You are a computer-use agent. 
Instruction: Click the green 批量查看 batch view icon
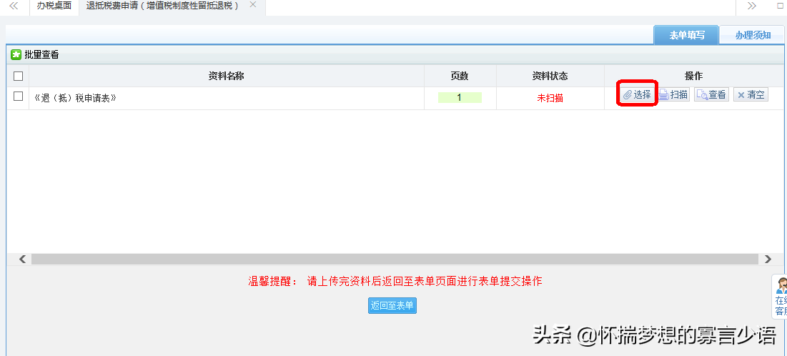(x=16, y=54)
